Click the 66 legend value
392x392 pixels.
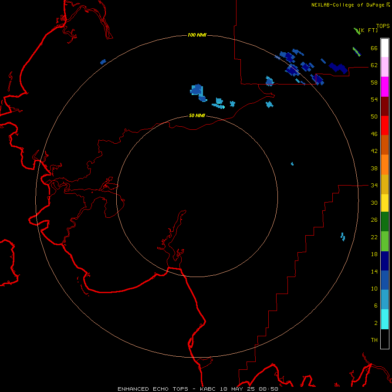coord(374,48)
